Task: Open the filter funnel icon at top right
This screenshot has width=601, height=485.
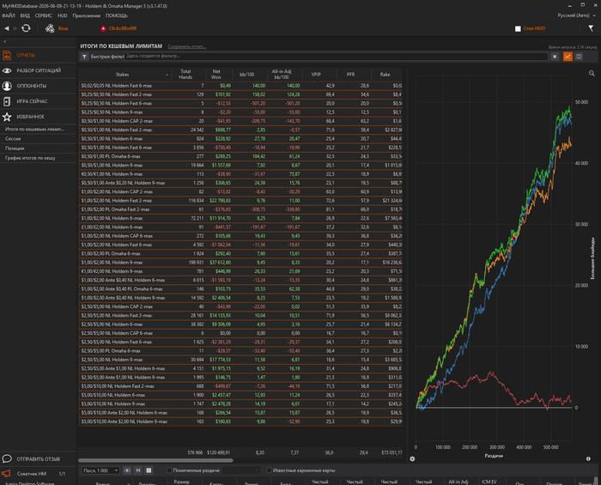Action: (x=591, y=28)
